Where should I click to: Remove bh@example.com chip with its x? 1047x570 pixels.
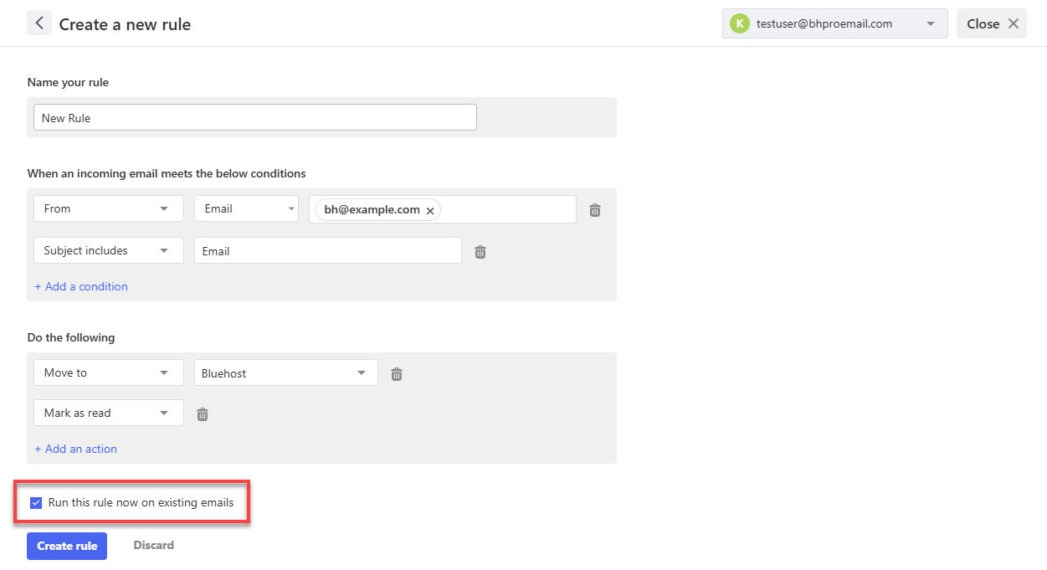coord(430,211)
